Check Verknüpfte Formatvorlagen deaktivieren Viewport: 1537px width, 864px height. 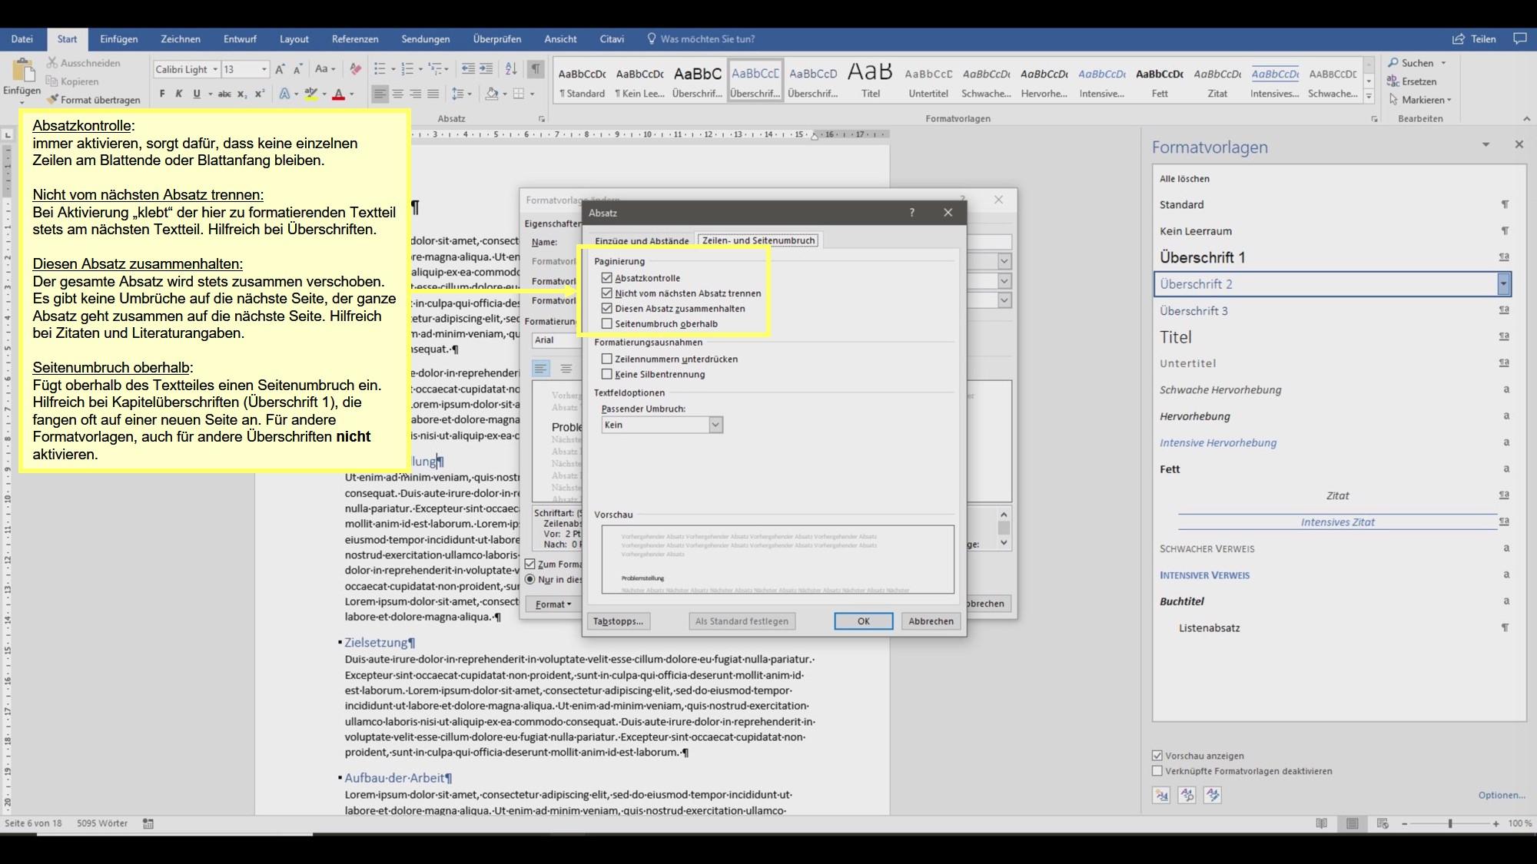pyautogui.click(x=1157, y=771)
